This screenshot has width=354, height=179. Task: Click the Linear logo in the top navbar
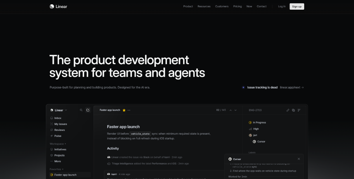(58, 6)
